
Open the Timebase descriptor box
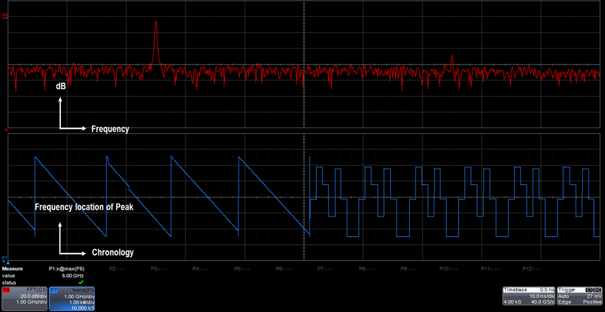point(528,296)
